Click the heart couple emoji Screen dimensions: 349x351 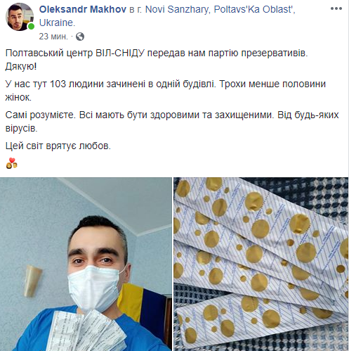(x=12, y=163)
